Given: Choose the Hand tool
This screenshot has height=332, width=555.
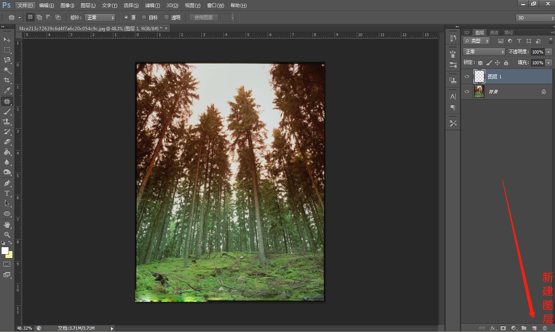Looking at the screenshot, I should pyautogui.click(x=7, y=225).
